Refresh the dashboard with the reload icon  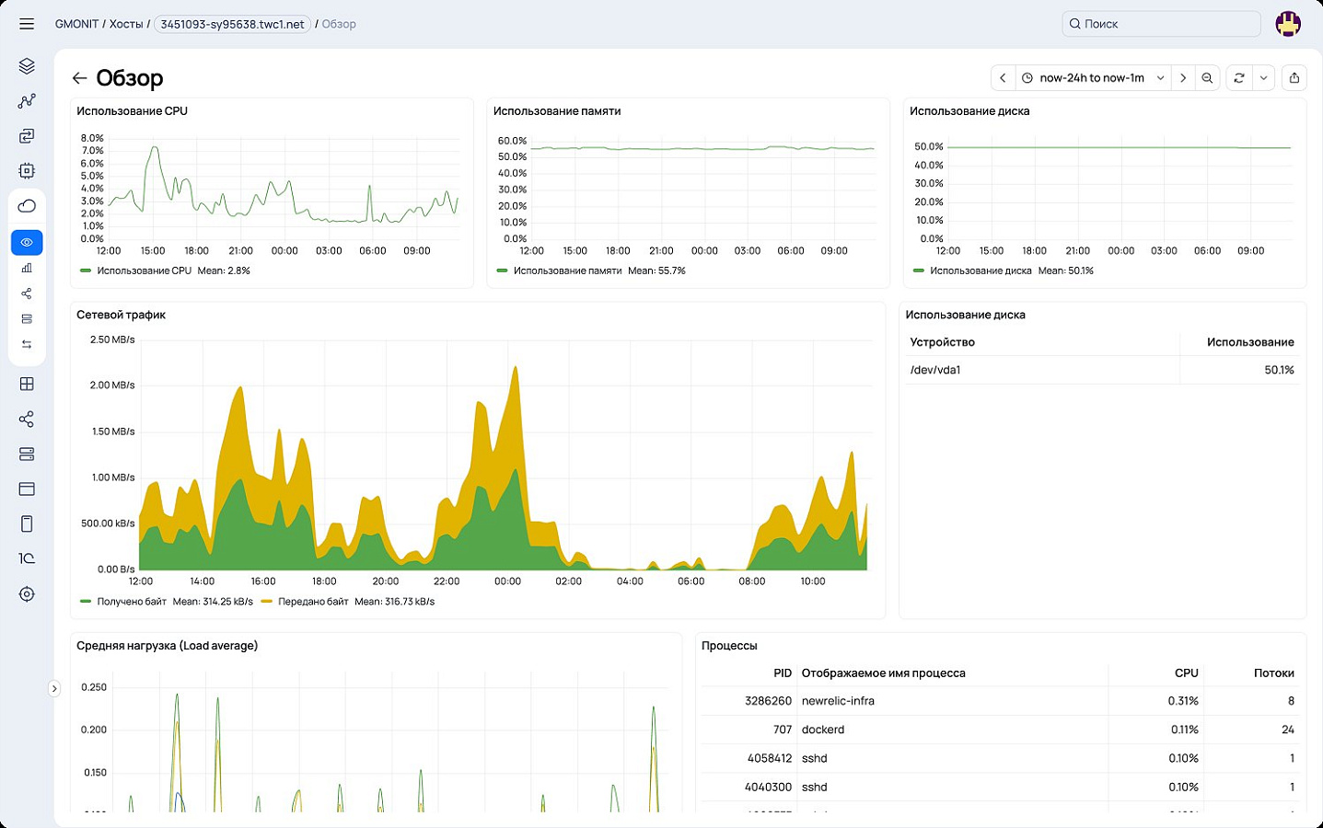point(1239,78)
